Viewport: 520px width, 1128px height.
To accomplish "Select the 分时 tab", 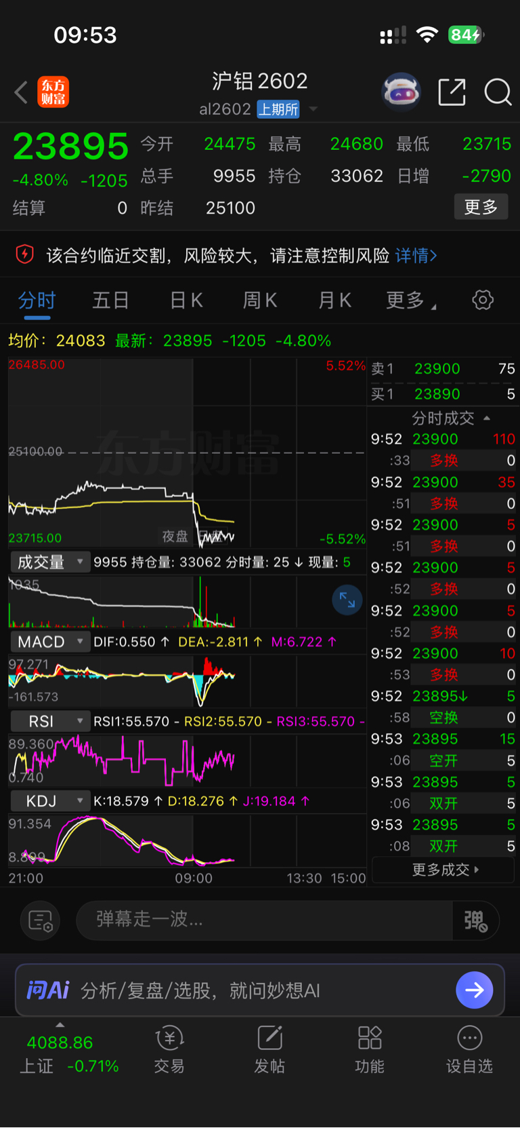I will 37,300.
